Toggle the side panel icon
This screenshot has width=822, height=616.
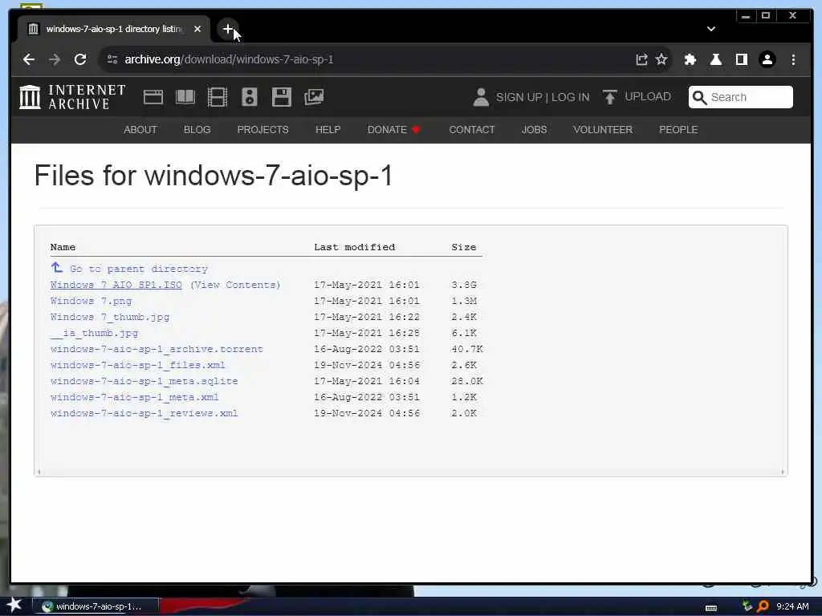(741, 59)
